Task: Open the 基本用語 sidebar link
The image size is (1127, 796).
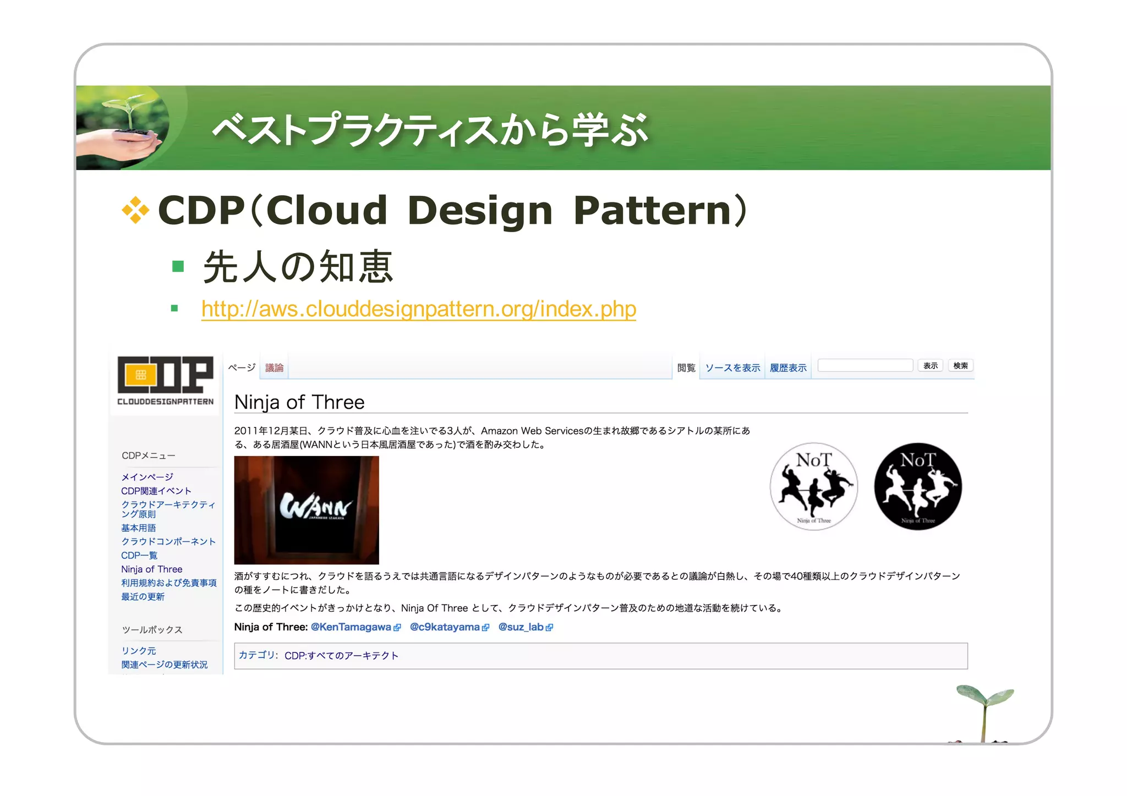Action: 138,528
